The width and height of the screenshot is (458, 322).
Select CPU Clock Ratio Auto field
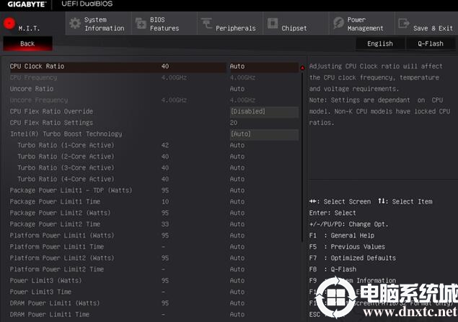click(264, 66)
